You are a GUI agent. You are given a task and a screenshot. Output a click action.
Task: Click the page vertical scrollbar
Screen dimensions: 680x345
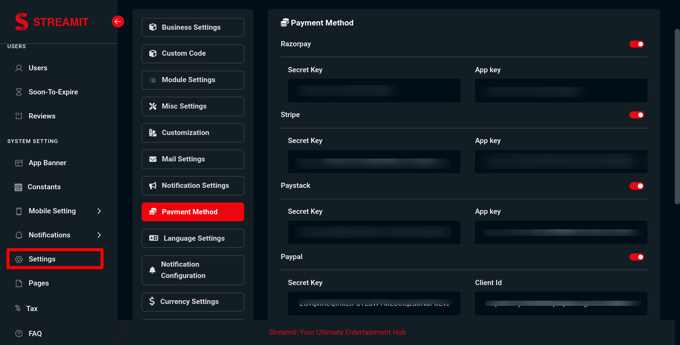click(x=677, y=116)
